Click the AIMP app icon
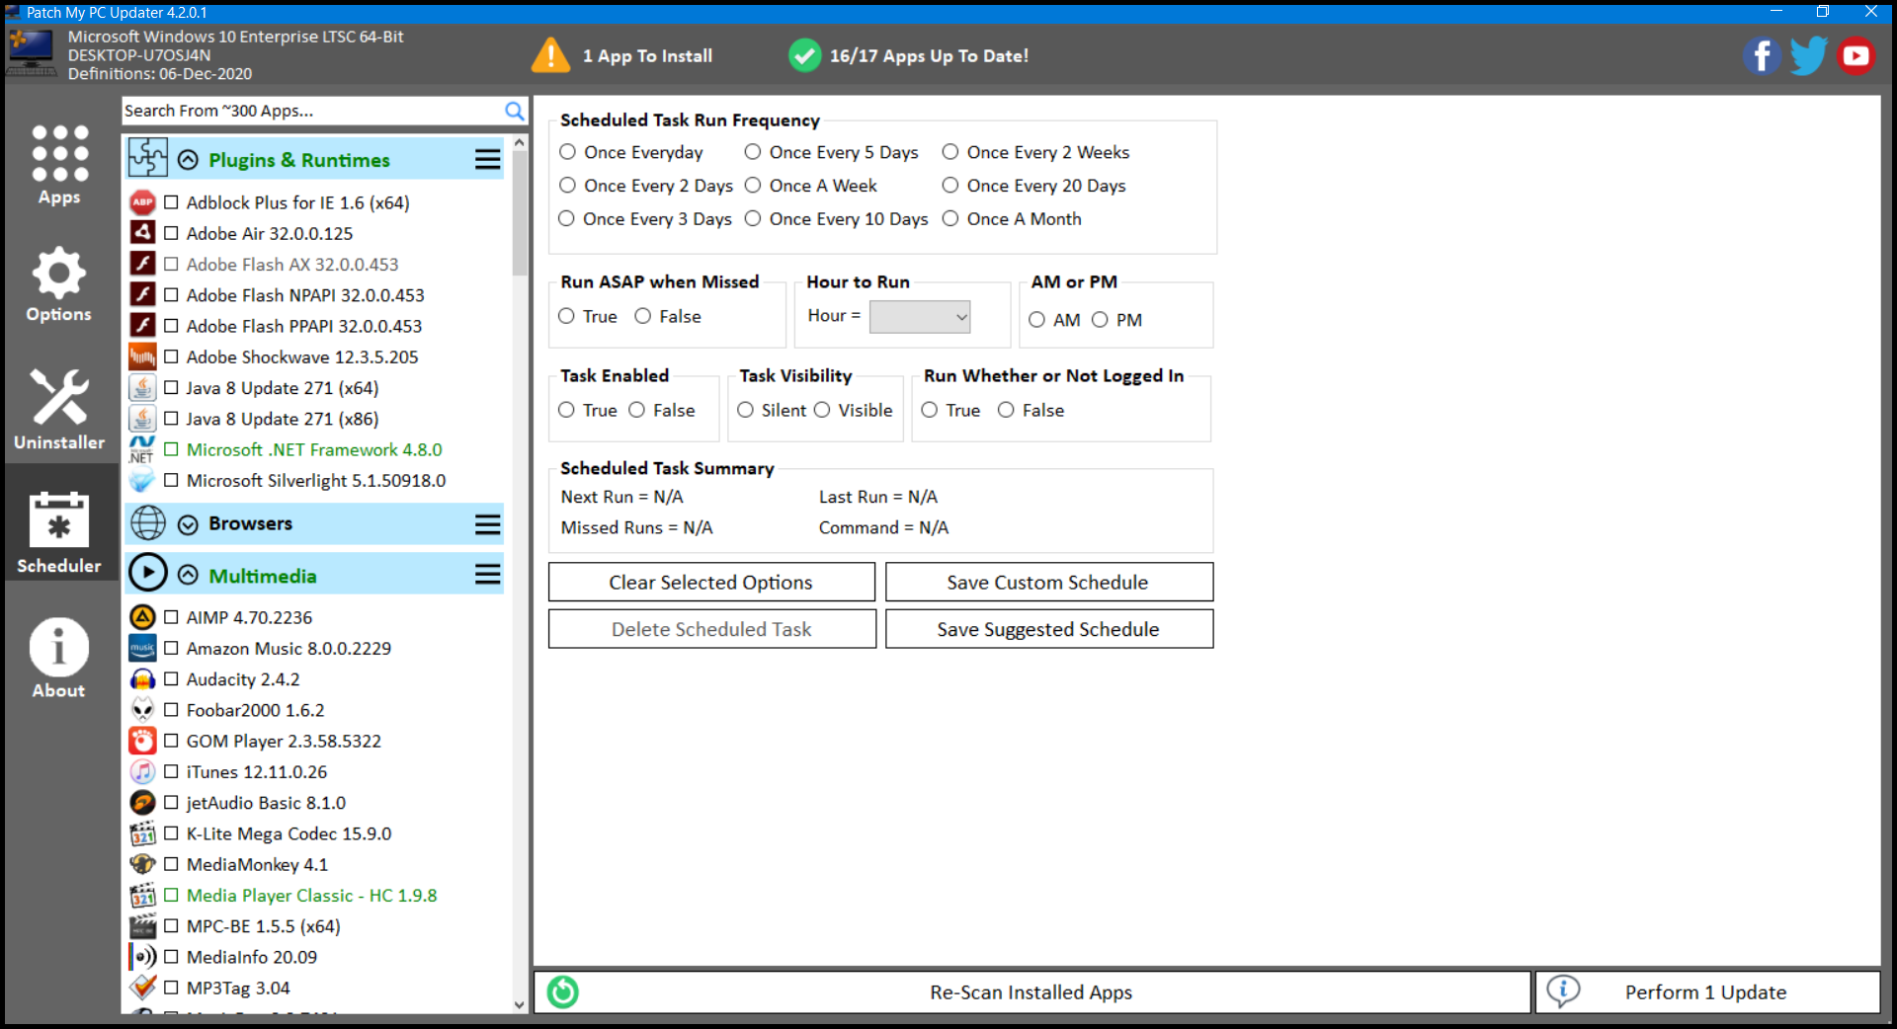The height and width of the screenshot is (1029, 1897). 143,617
